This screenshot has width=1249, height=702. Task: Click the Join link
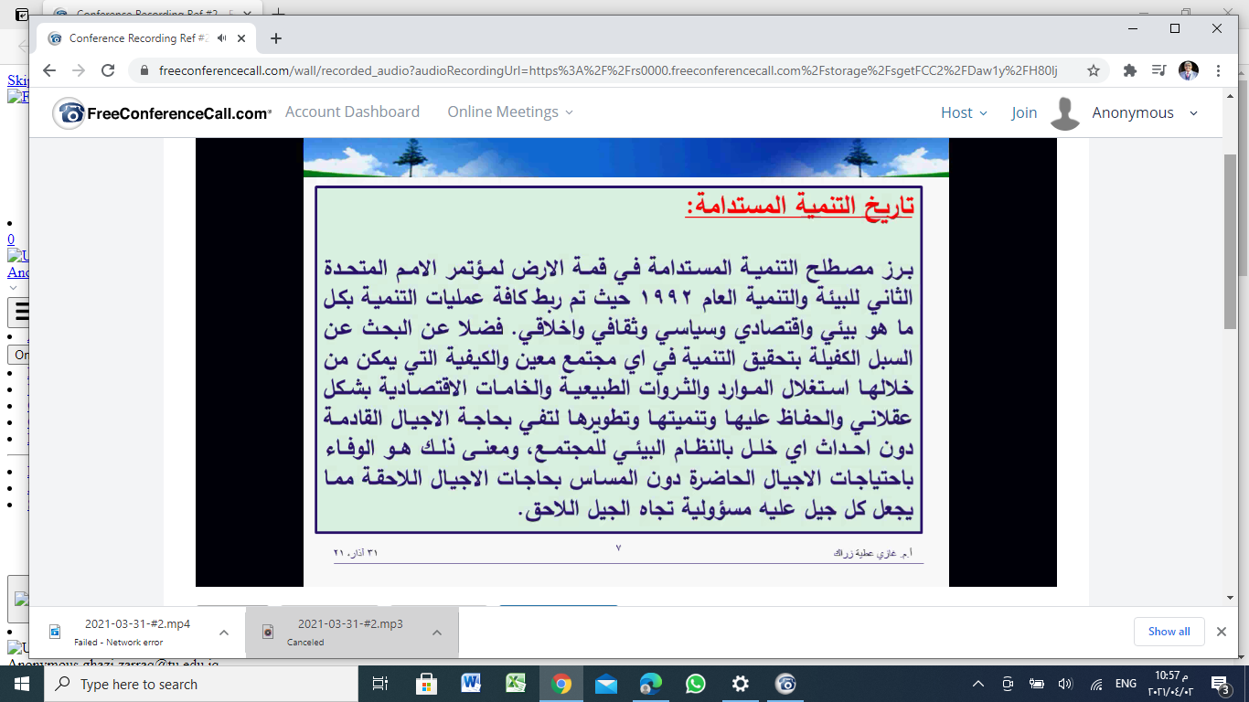[x=1024, y=112]
